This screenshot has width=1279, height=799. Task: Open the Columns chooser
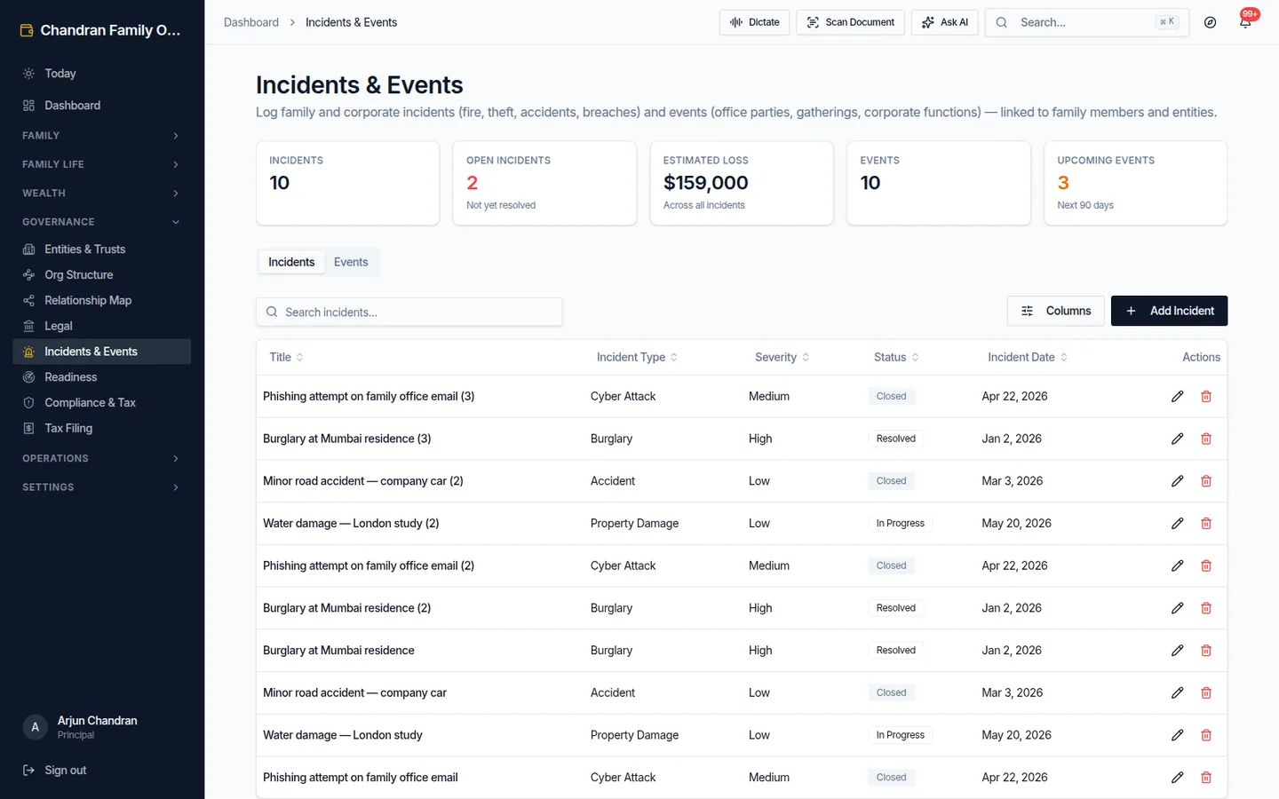[1056, 311]
